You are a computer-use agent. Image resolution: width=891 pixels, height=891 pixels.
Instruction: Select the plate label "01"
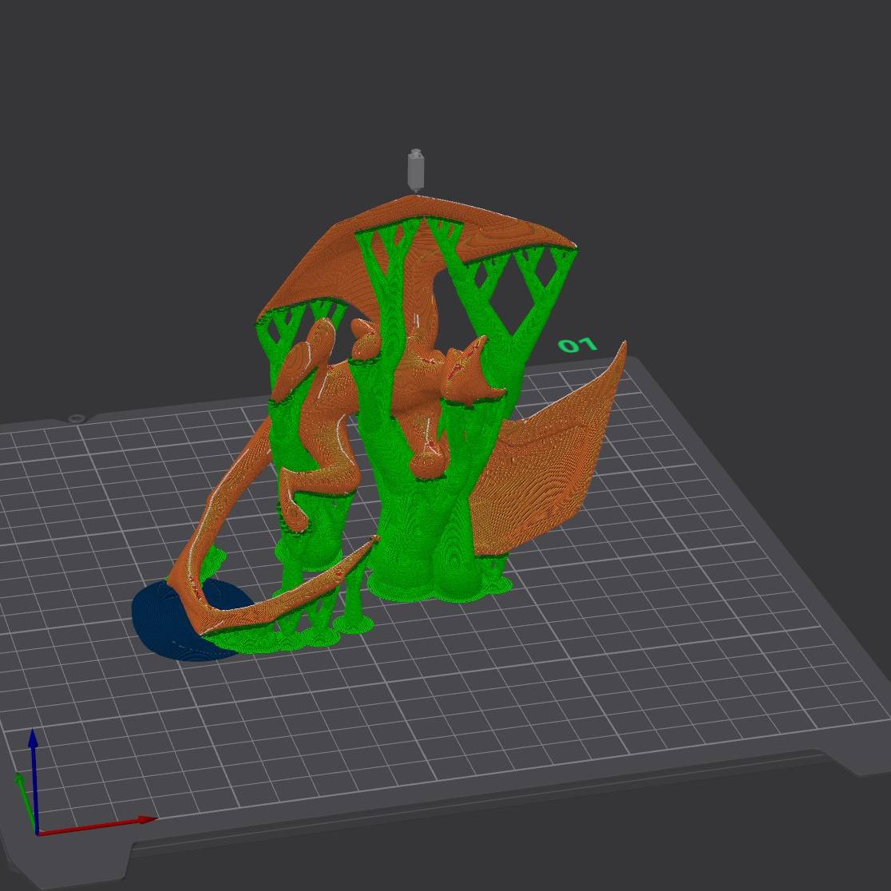(x=577, y=345)
